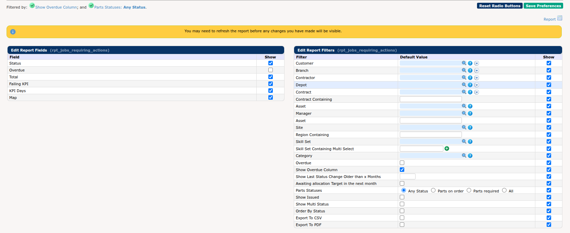Expand the dropdown arrow in Contractor row
This screenshot has height=233, width=570.
477,78
